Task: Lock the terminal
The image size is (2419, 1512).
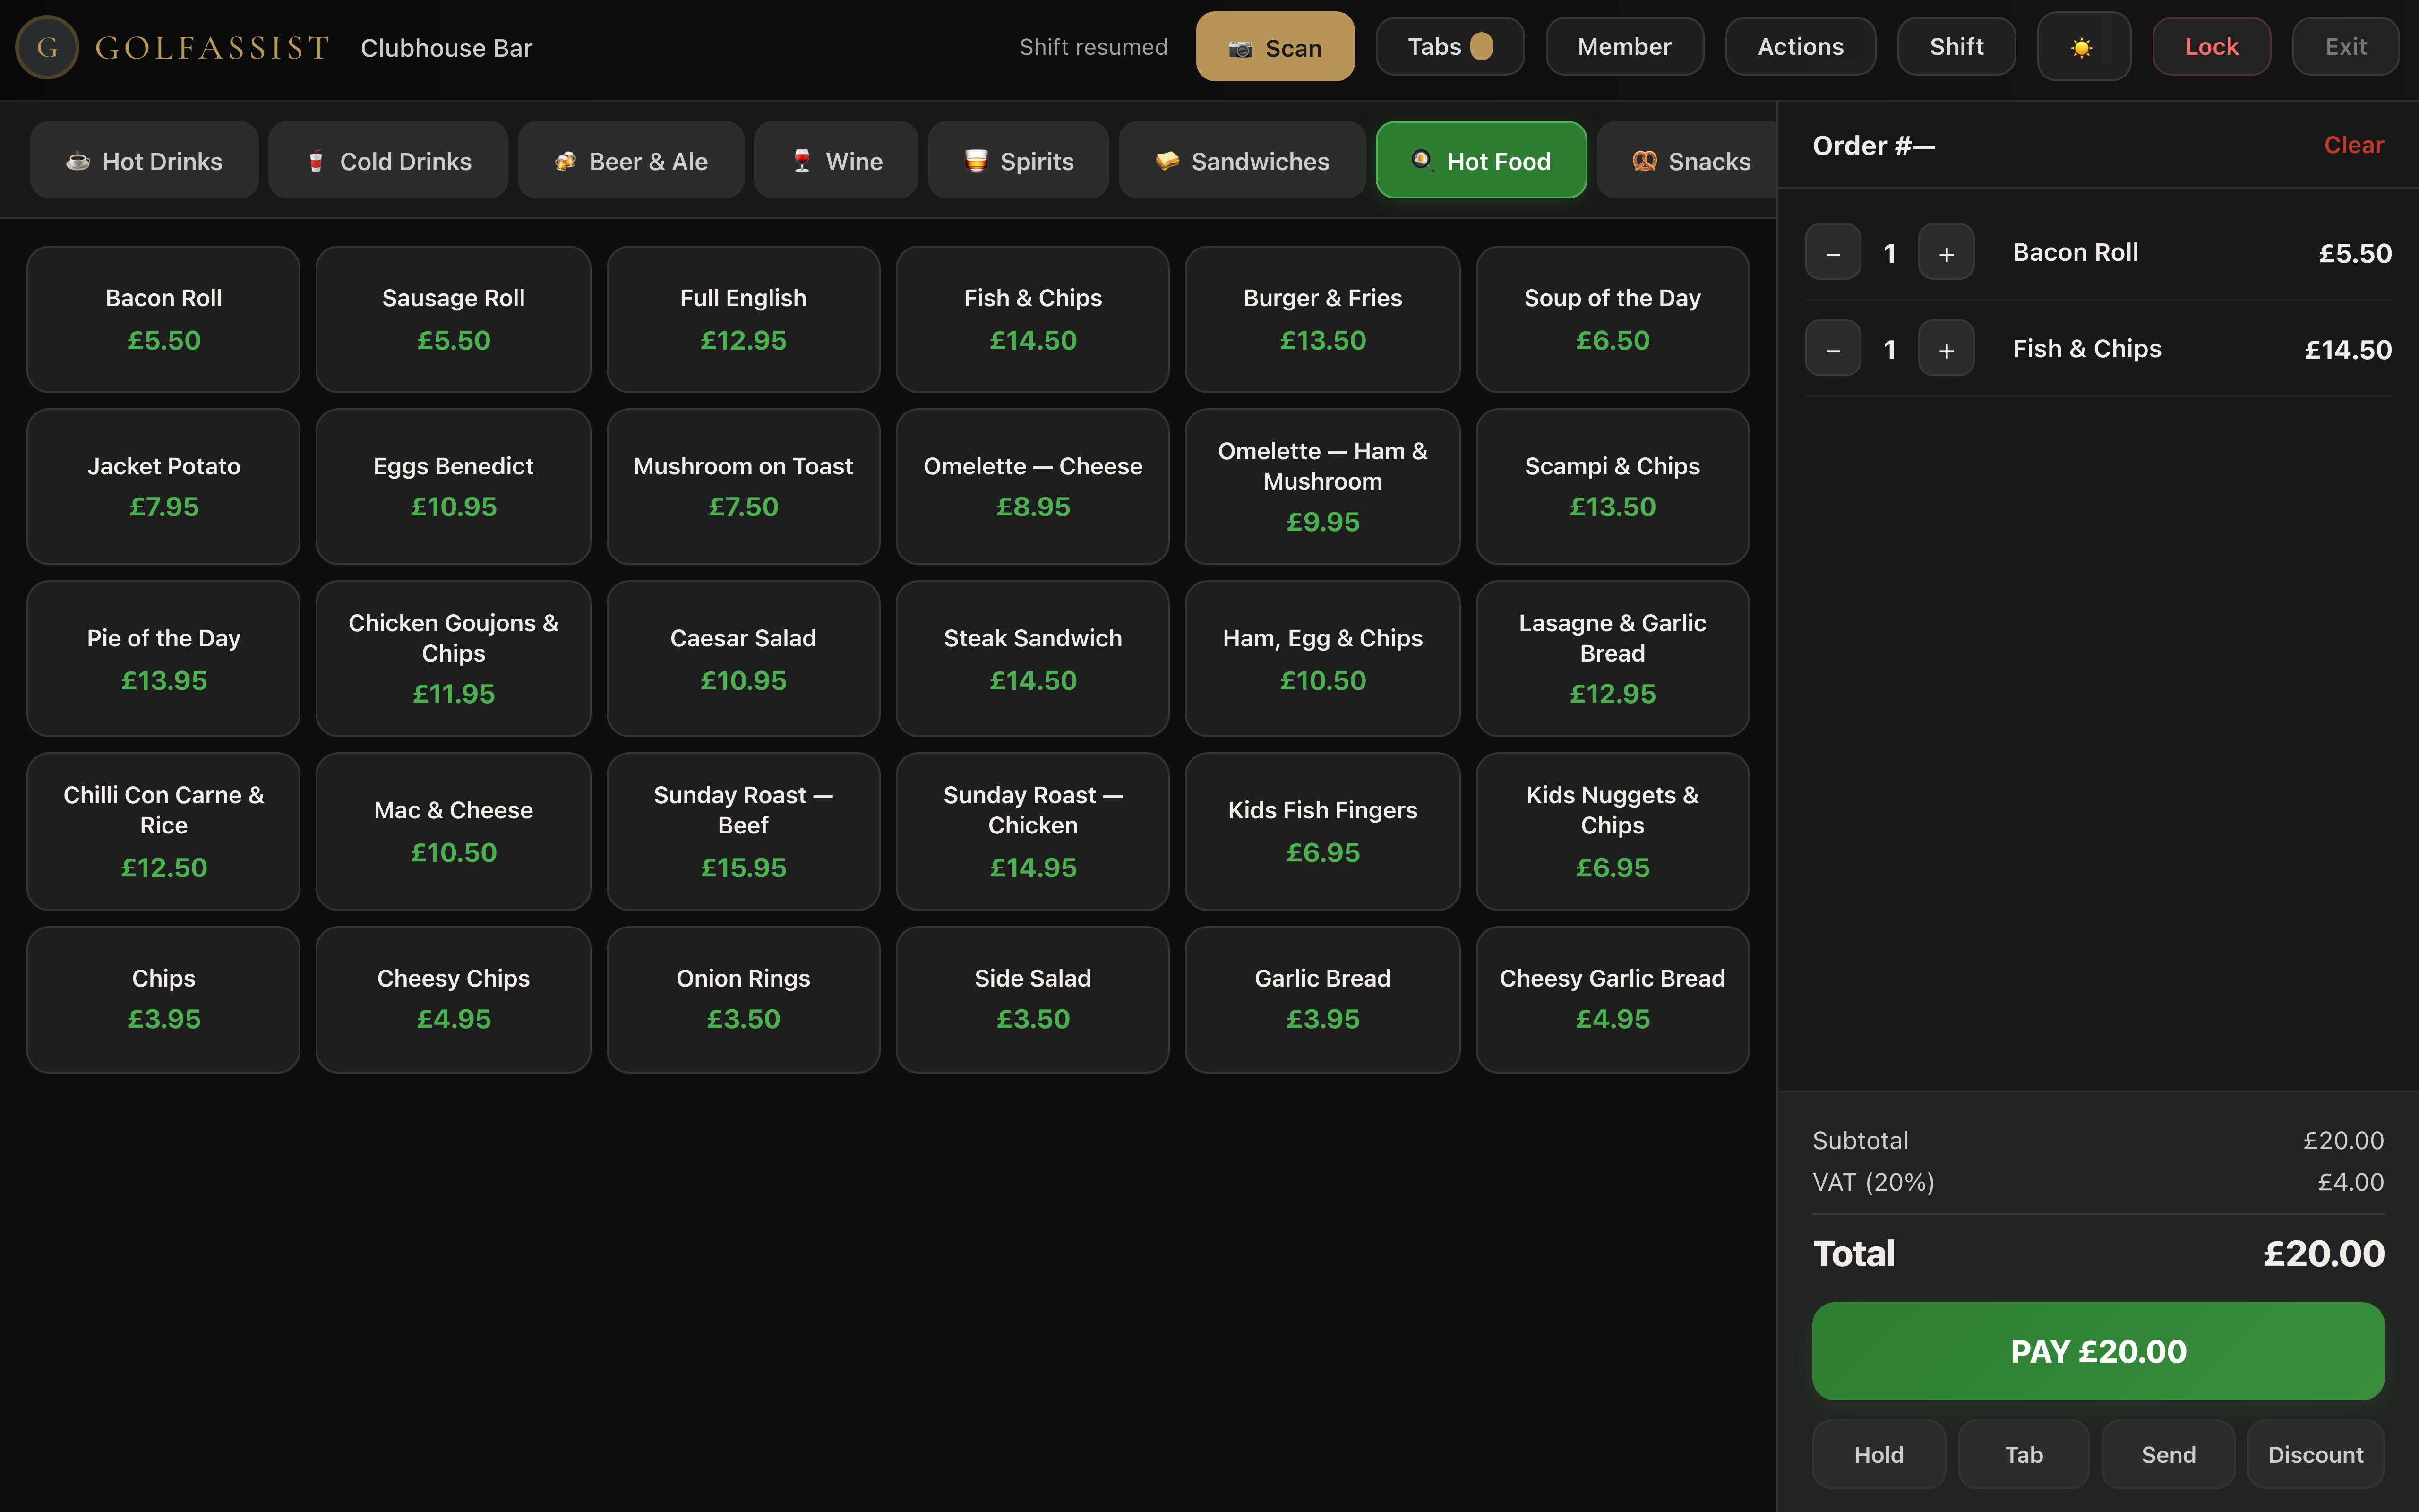Action: 2211,47
